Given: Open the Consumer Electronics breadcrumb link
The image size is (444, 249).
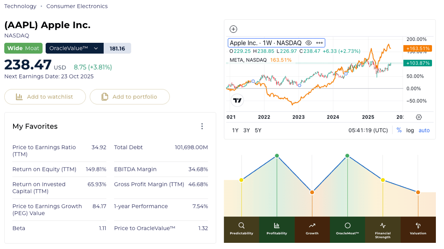Looking at the screenshot, I should click(77, 6).
